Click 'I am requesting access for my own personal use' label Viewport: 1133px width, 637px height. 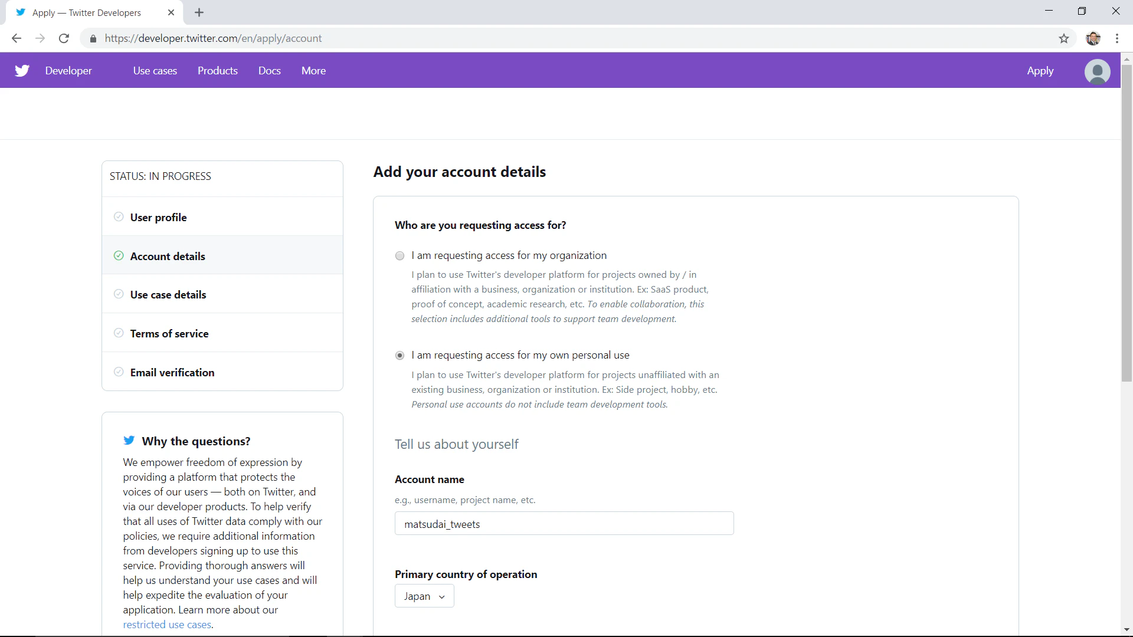click(x=520, y=355)
